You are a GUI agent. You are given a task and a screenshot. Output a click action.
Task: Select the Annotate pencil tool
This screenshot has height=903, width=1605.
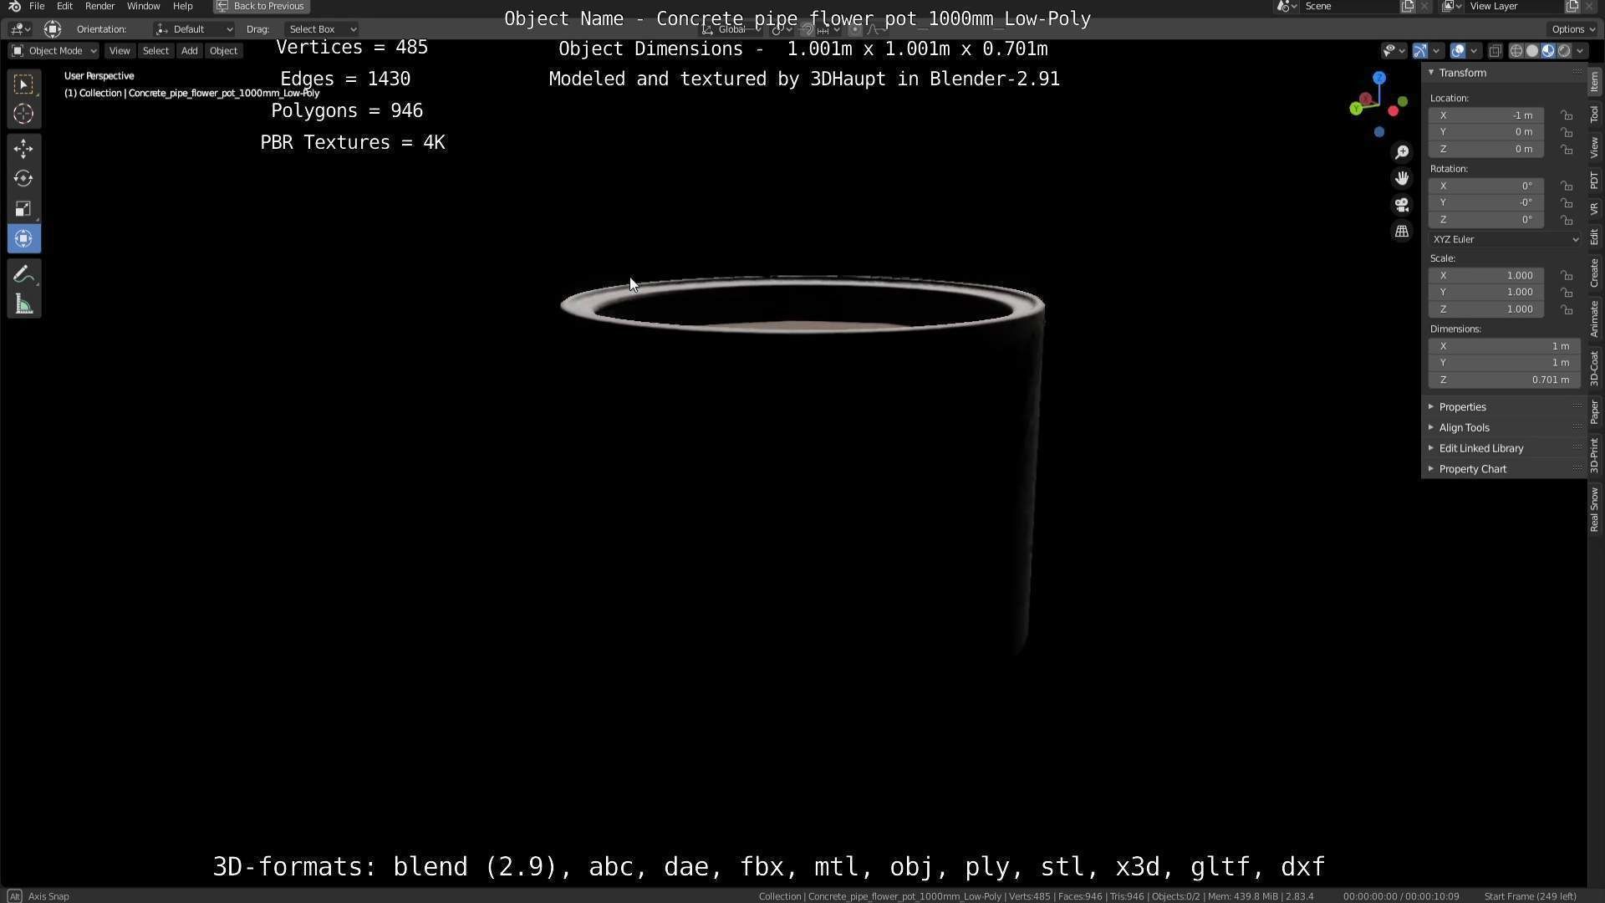(x=23, y=274)
